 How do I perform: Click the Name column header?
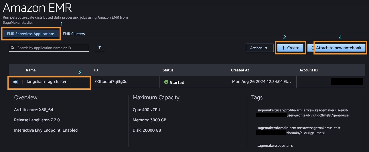pos(31,70)
